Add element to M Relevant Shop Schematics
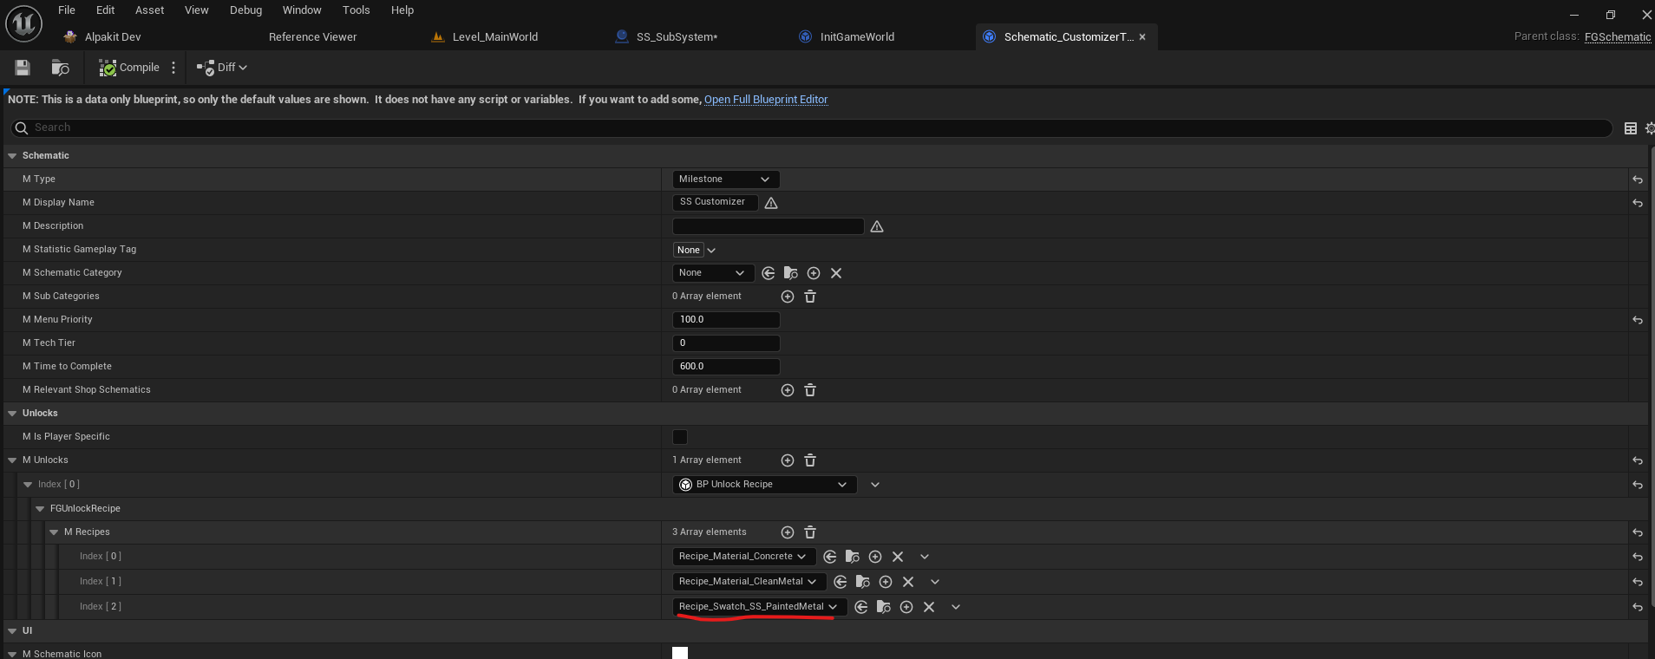This screenshot has height=659, width=1655. click(x=788, y=390)
